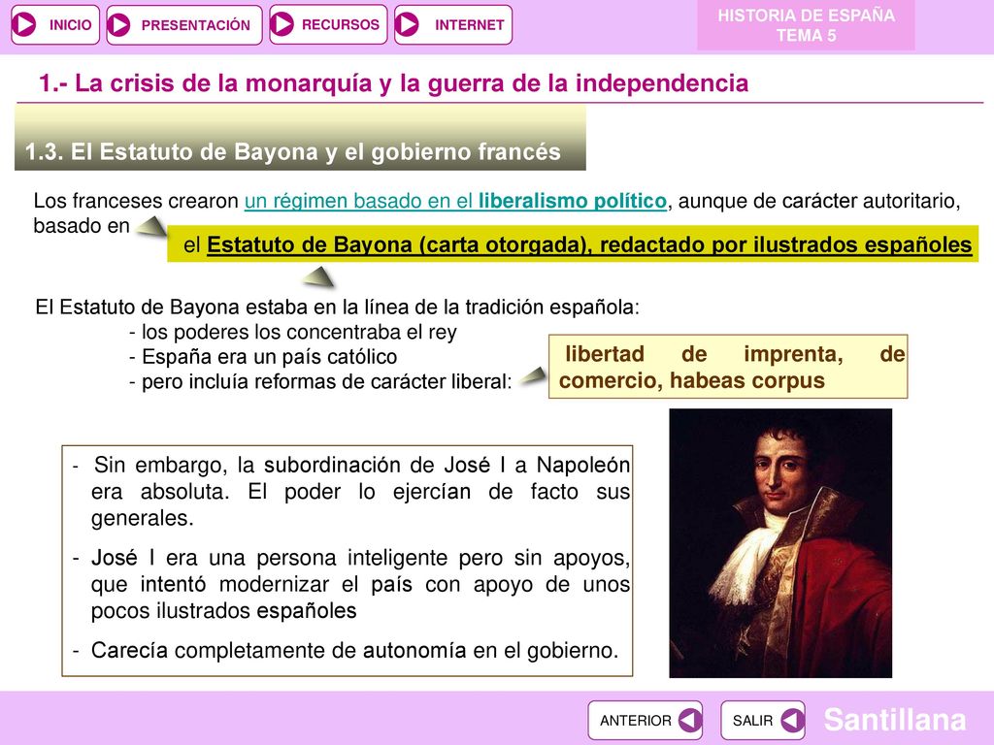Select the portrait painting of José I
Viewport: 994px width, 745px height.
tap(780, 543)
